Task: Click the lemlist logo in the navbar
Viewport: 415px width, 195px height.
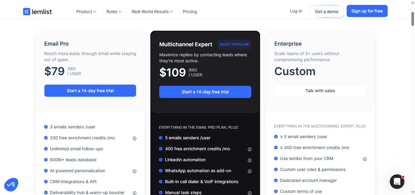Action: [x=37, y=11]
